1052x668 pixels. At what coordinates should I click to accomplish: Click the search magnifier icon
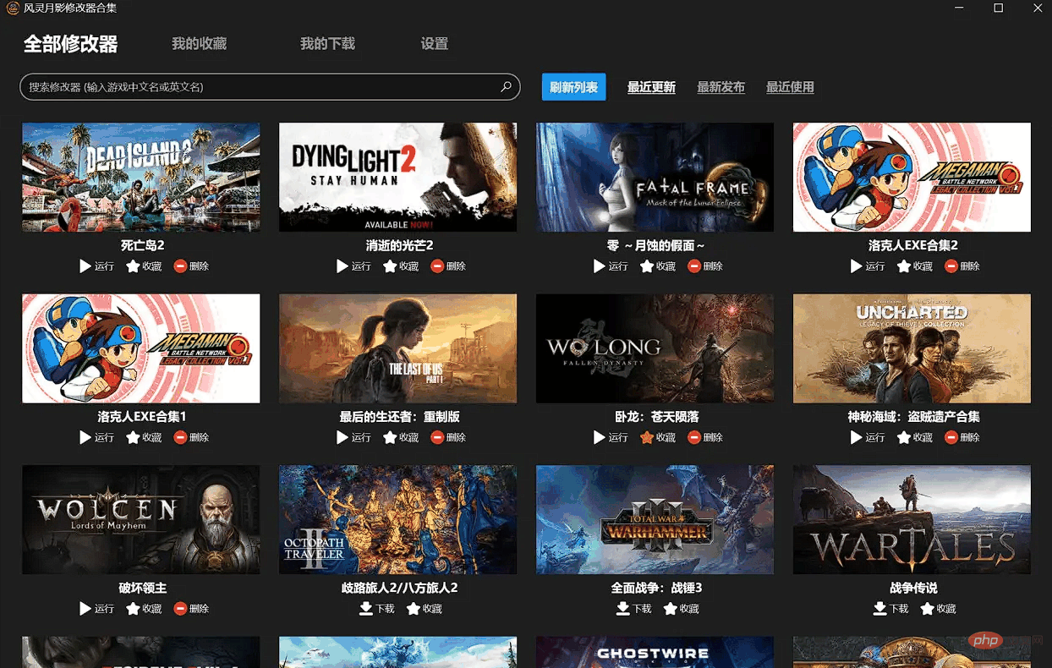(506, 87)
